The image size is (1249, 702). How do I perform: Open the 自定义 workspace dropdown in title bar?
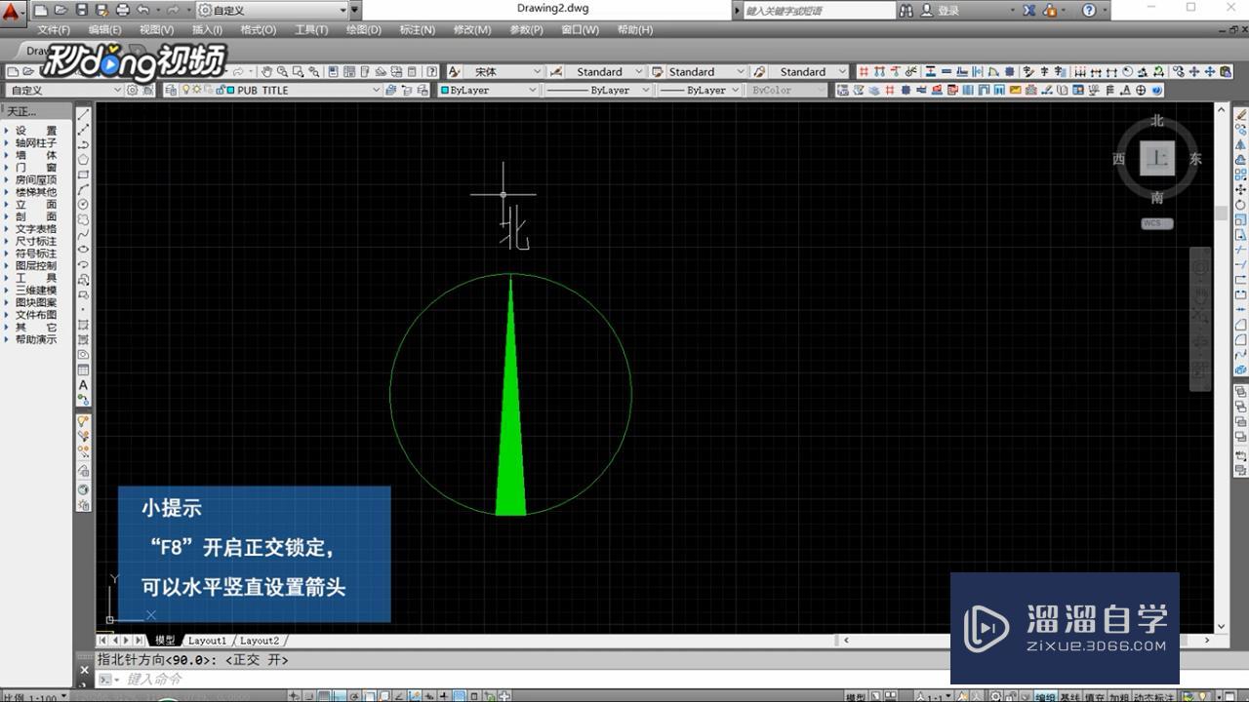click(272, 10)
